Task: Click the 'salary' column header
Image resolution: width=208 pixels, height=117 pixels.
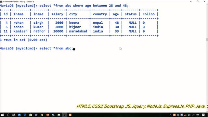Action: pyautogui.click(x=57, y=14)
